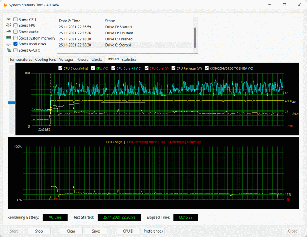Click the AIDA64 flame icon in title bar

tap(5, 5)
